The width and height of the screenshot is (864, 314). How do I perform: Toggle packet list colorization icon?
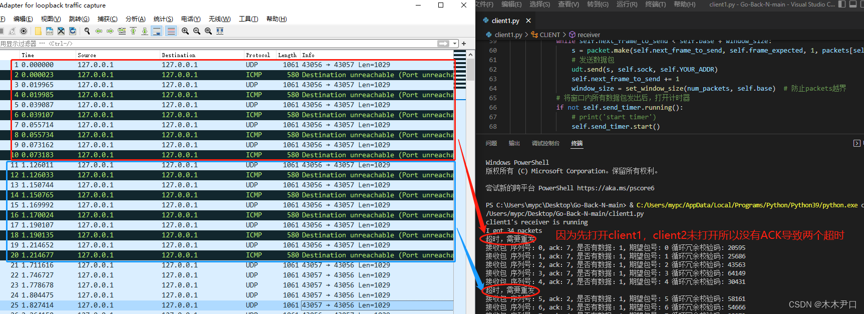point(171,31)
